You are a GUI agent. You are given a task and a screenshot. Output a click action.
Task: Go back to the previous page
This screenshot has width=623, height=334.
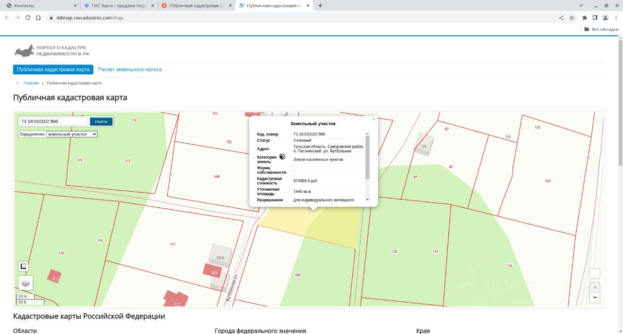click(x=7, y=17)
